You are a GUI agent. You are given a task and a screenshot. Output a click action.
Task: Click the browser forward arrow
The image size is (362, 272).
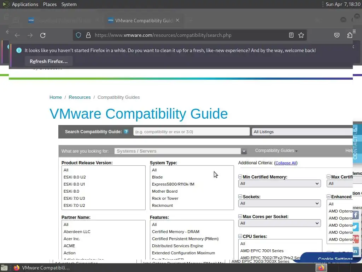coord(30,35)
